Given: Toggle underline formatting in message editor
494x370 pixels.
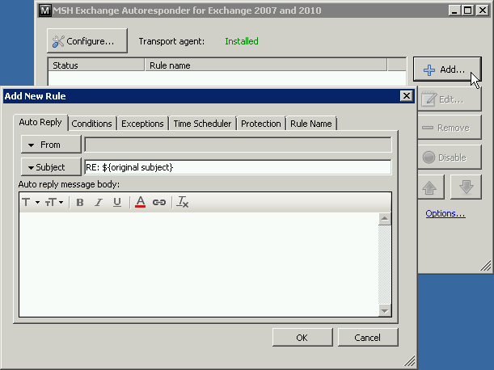Looking at the screenshot, I should 117,202.
